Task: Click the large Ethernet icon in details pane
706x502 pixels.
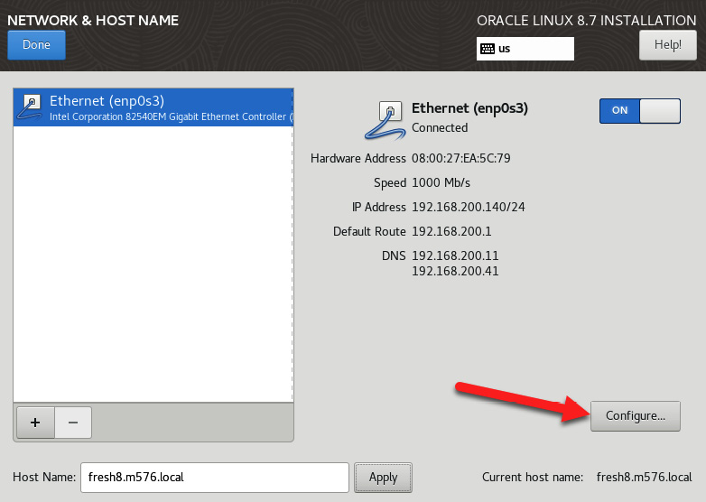Action: tap(385, 120)
